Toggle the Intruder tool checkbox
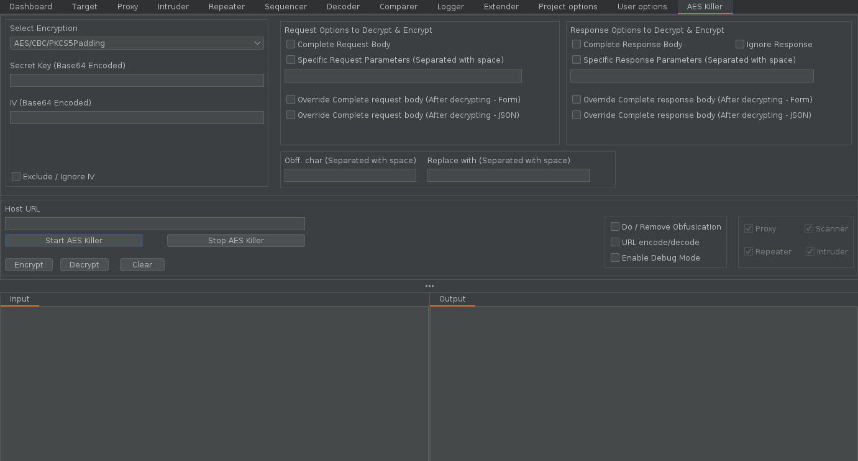 tap(810, 251)
